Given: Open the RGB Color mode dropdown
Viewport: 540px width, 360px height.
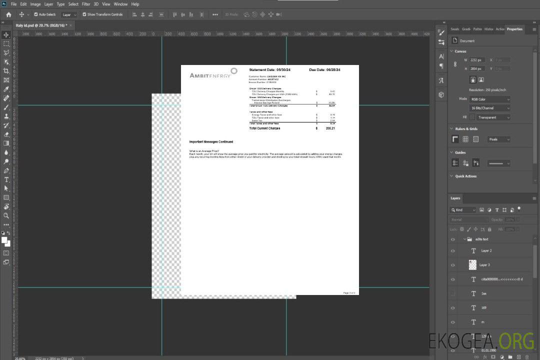Looking at the screenshot, I should point(490,99).
